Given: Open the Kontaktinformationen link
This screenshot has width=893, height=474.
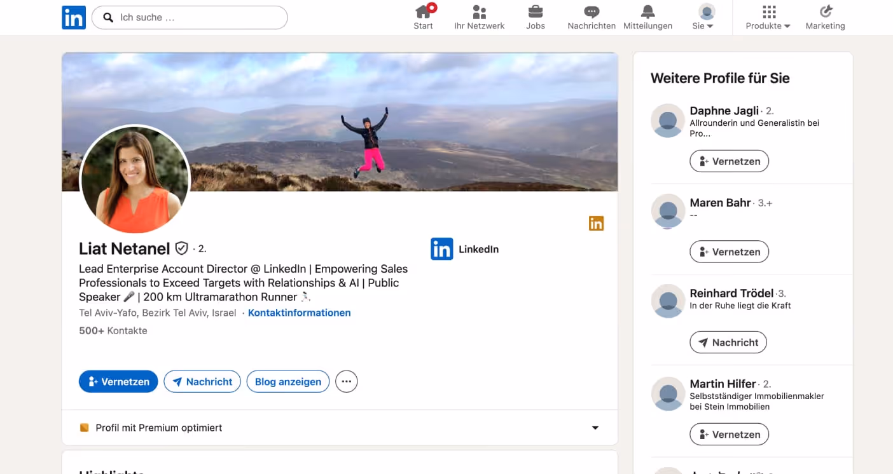Looking at the screenshot, I should 299,313.
